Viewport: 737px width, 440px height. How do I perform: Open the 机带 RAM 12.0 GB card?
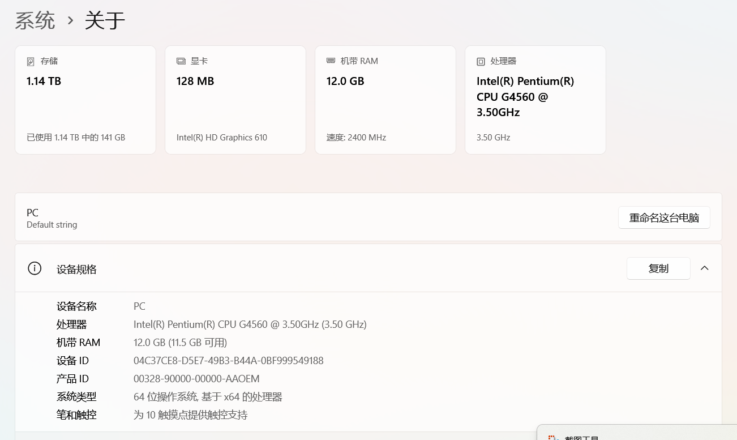click(385, 100)
